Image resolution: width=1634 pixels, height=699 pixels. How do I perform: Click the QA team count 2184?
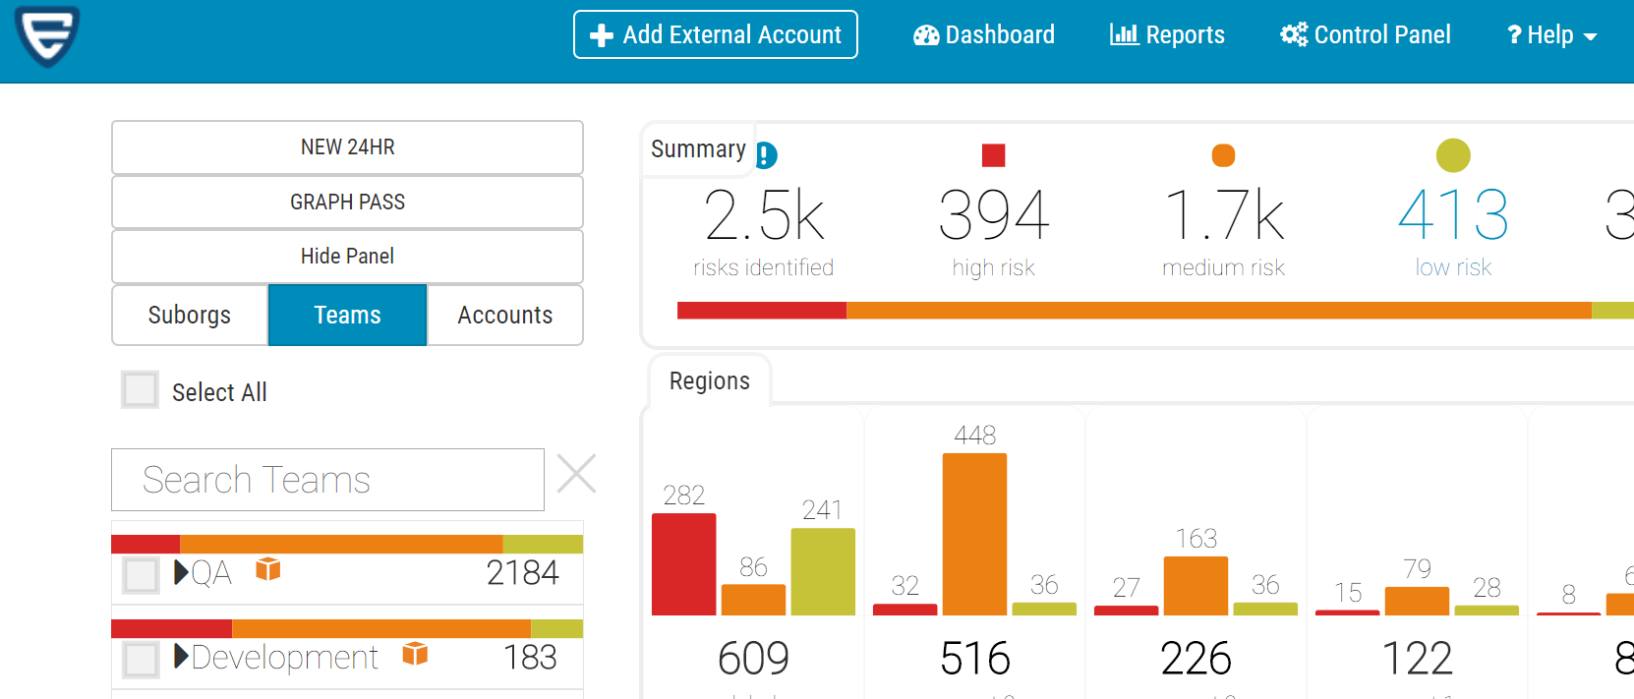[522, 572]
